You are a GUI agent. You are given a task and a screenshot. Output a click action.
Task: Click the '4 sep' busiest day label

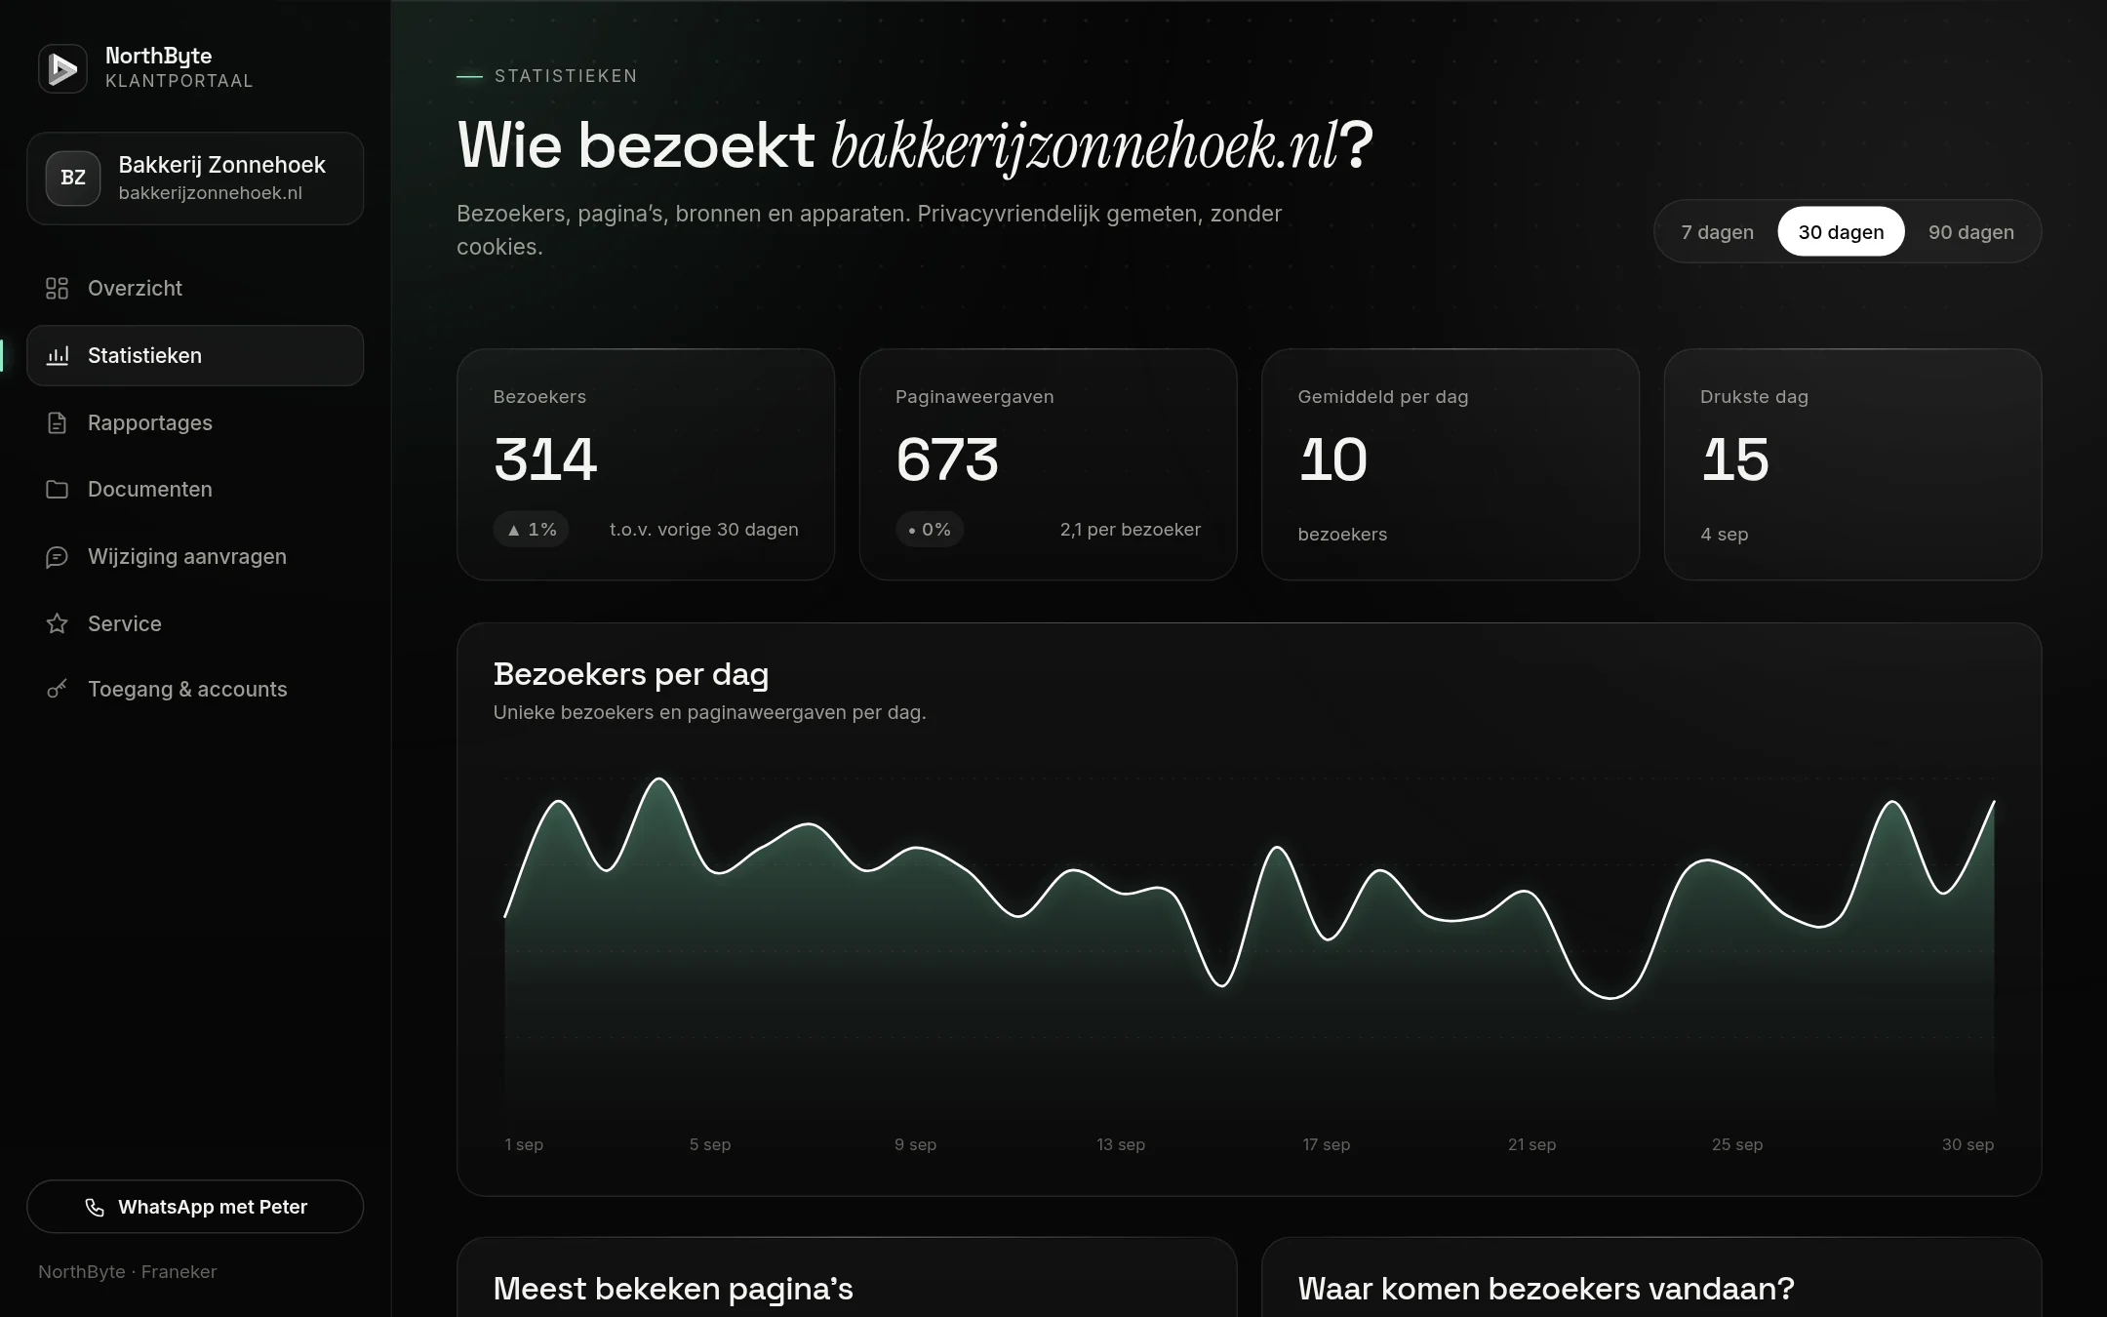coord(1724,535)
